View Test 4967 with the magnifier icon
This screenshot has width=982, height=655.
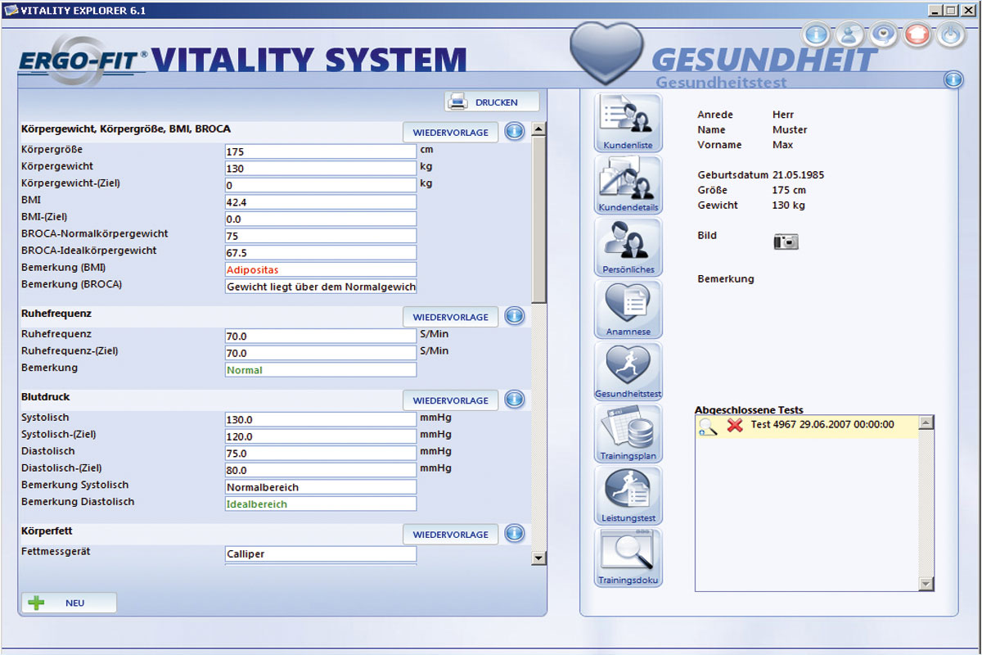[708, 427]
